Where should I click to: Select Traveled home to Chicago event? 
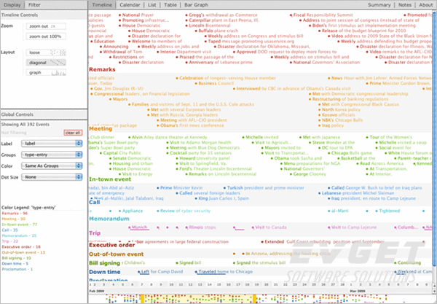224,272
